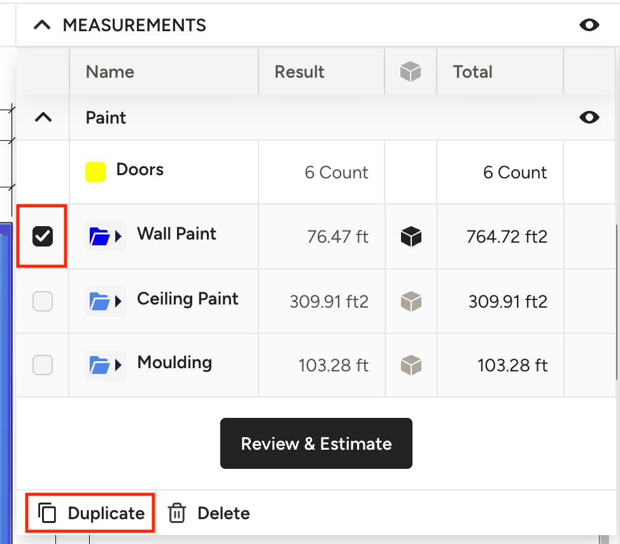Click the Moulding folder icon

tap(99, 365)
